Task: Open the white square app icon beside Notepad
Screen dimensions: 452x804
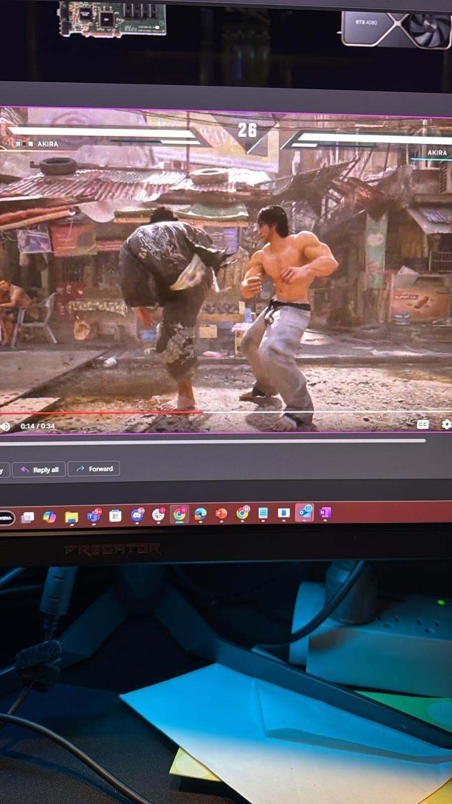Action: (283, 513)
